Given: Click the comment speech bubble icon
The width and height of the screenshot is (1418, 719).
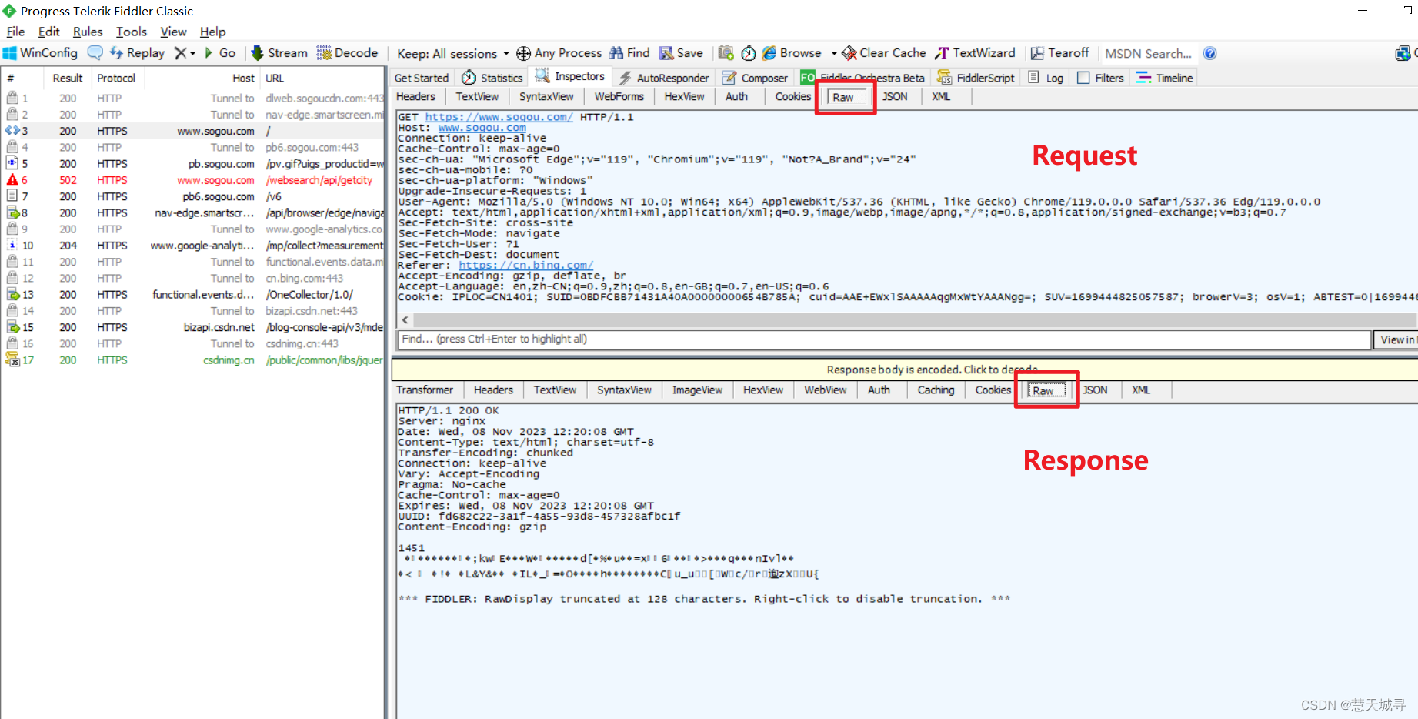Looking at the screenshot, I should pos(95,53).
